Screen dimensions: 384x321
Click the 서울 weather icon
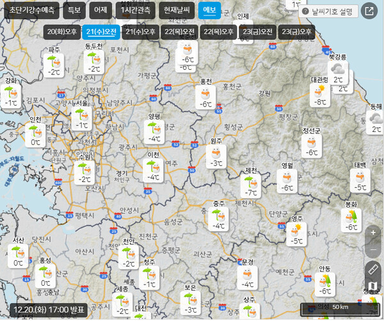tap(82, 119)
